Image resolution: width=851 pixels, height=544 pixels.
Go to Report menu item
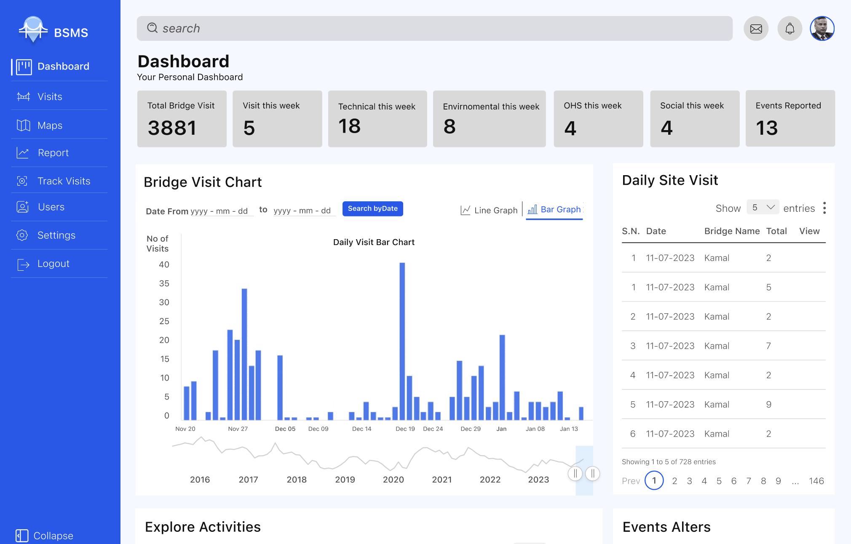pos(53,153)
